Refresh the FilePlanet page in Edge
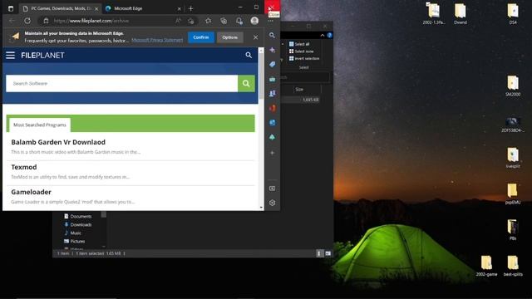 [x=27, y=21]
